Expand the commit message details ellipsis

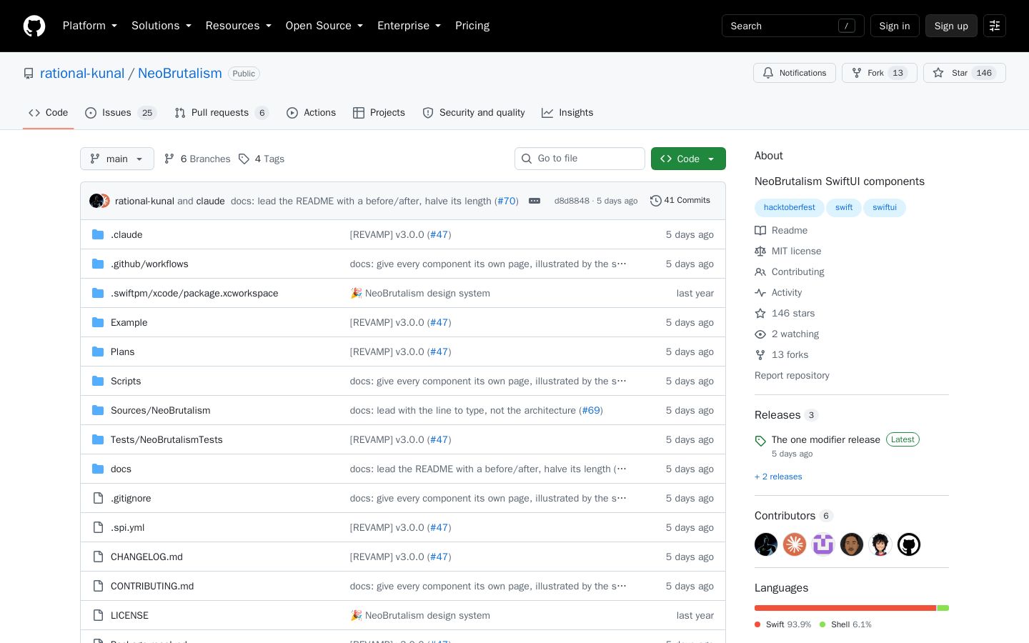point(535,201)
